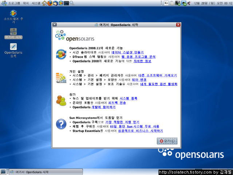Click the blue question mark help icon
The height and width of the screenshot is (175, 233).
(x=61, y=124)
